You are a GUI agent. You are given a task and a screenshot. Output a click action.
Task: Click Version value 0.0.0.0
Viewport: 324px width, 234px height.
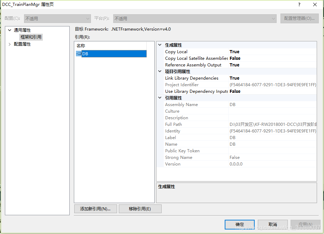236,164
